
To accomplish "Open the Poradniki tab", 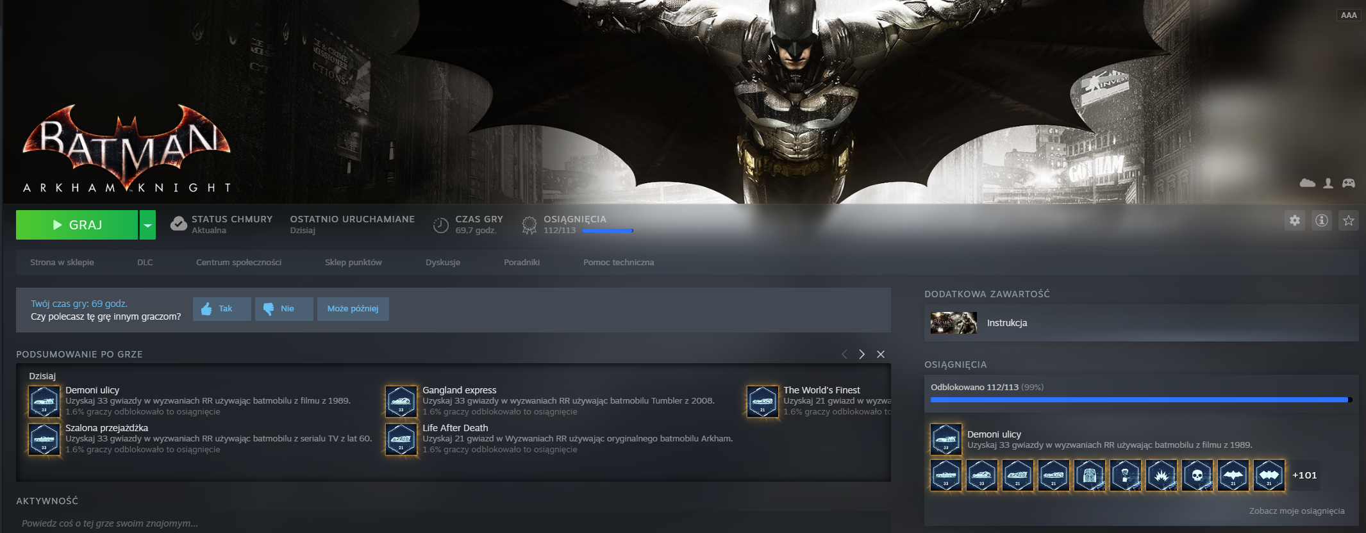I will point(522,263).
